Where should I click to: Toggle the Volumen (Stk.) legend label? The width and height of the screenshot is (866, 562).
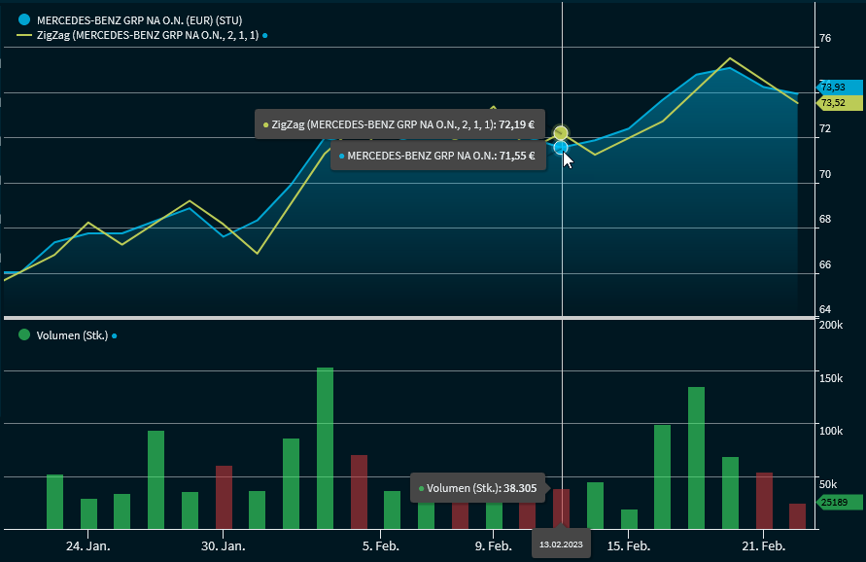click(71, 335)
